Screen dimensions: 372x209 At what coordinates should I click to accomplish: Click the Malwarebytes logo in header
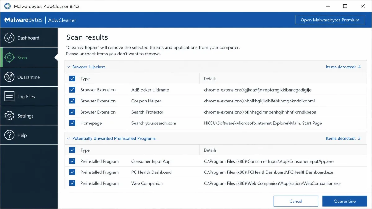[24, 20]
